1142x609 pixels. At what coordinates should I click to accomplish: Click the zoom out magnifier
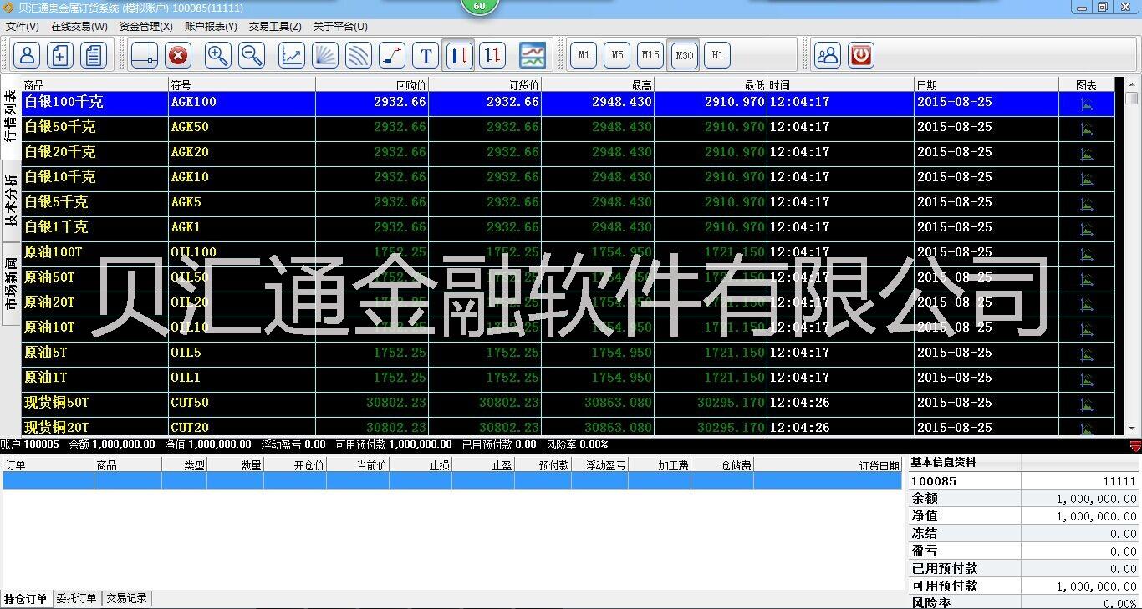(252, 56)
